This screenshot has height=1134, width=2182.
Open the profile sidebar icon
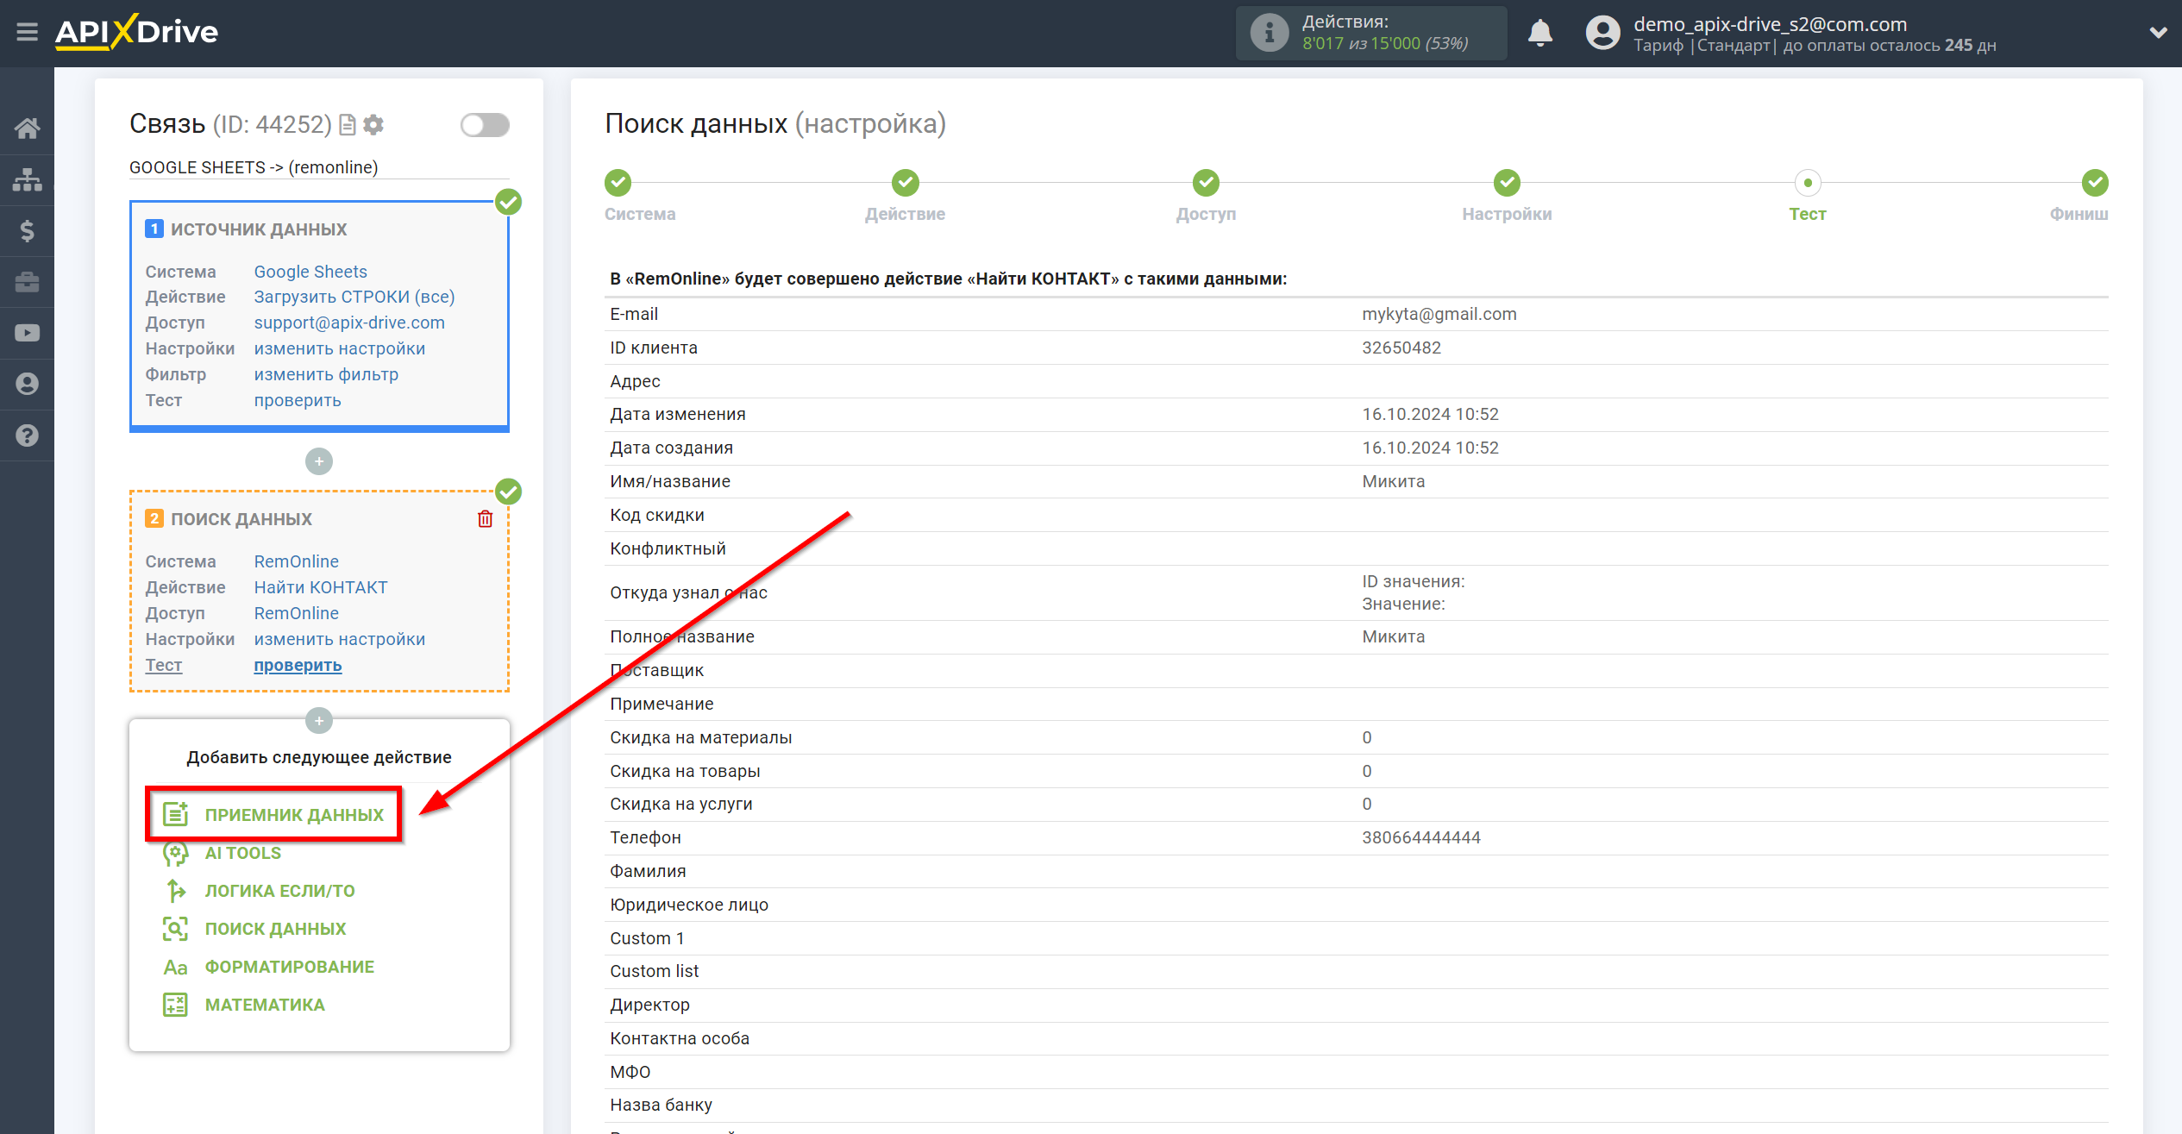pos(27,384)
